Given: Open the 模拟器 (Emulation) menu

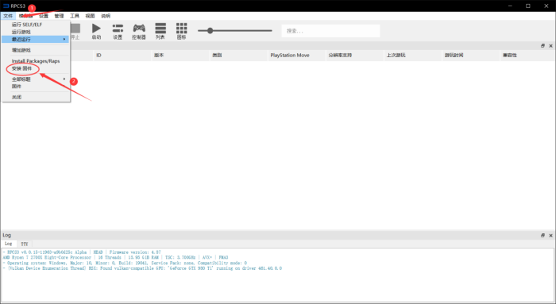Looking at the screenshot, I should point(25,16).
